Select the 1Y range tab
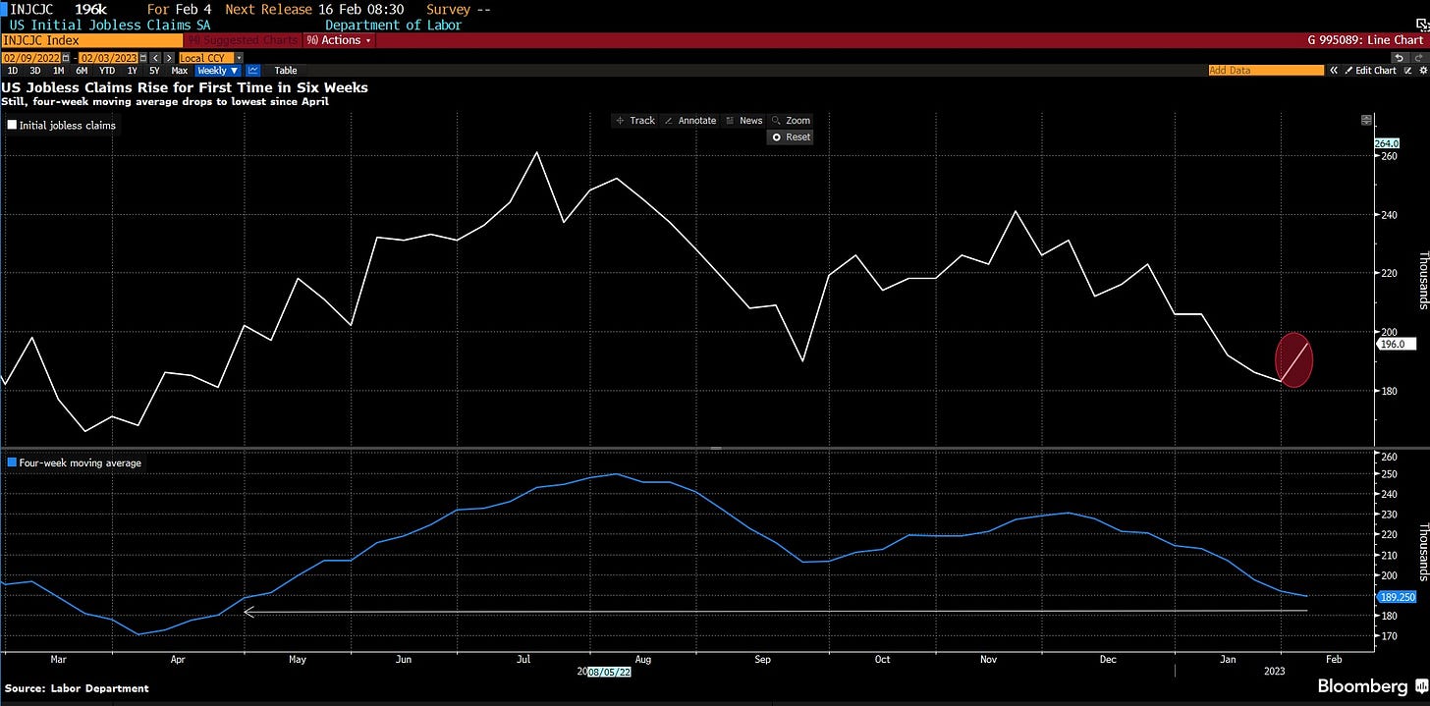Screen dimensions: 1430x706 click(133, 71)
